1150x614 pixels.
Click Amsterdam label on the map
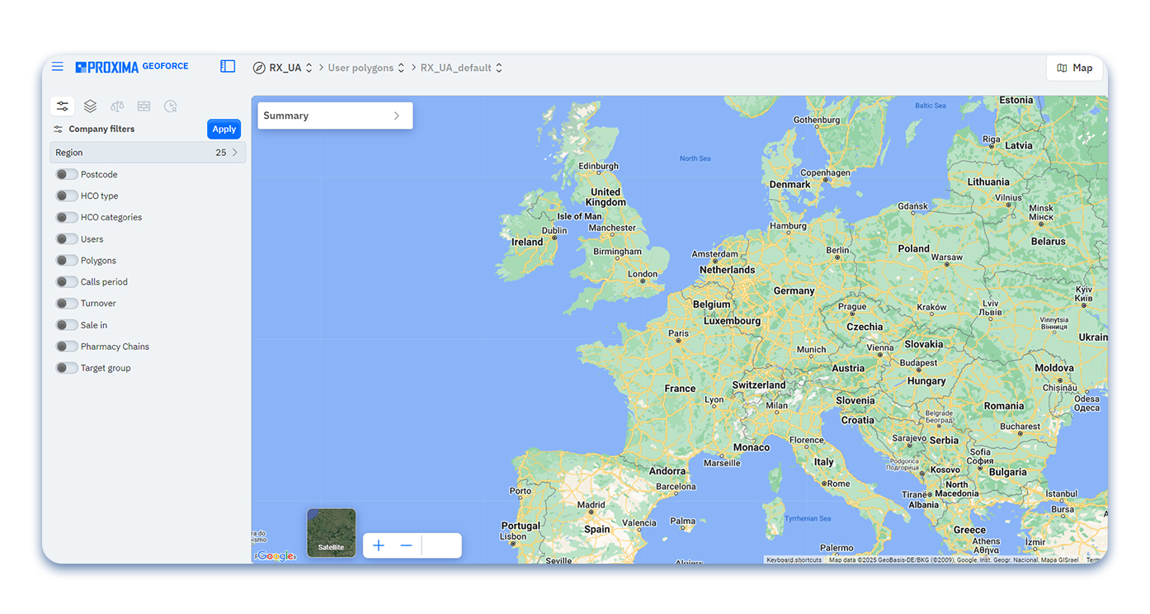click(715, 254)
